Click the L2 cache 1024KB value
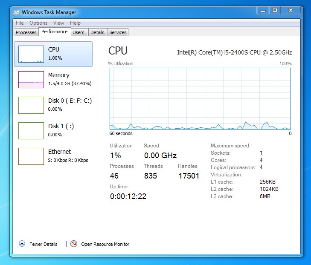The image size is (311, 265). [x=269, y=189]
